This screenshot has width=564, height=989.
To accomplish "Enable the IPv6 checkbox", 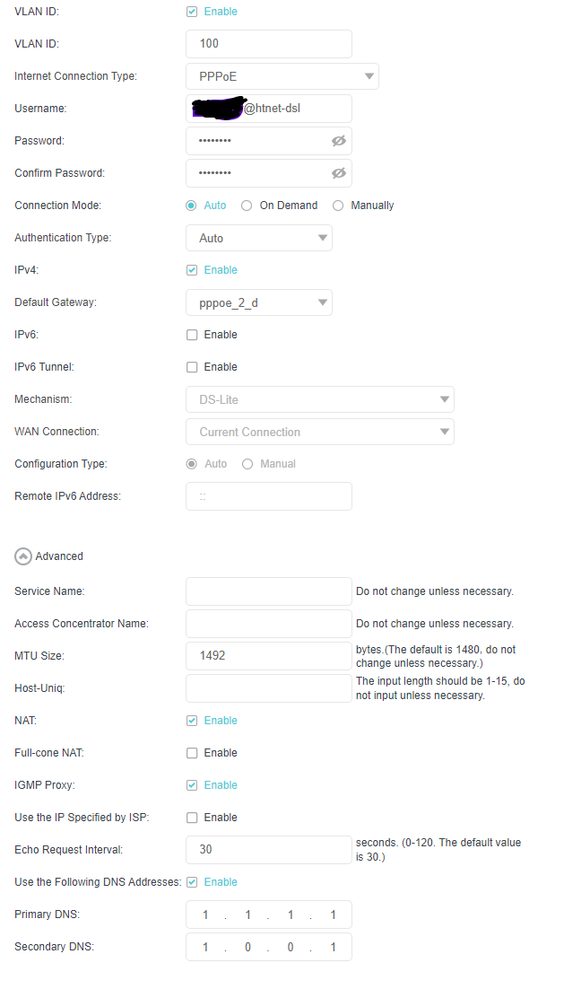I will 192,335.
